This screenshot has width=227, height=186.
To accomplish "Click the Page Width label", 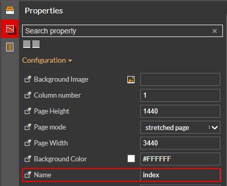I will [51, 143].
